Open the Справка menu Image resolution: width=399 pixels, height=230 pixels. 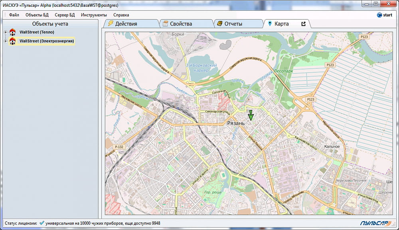click(x=121, y=15)
